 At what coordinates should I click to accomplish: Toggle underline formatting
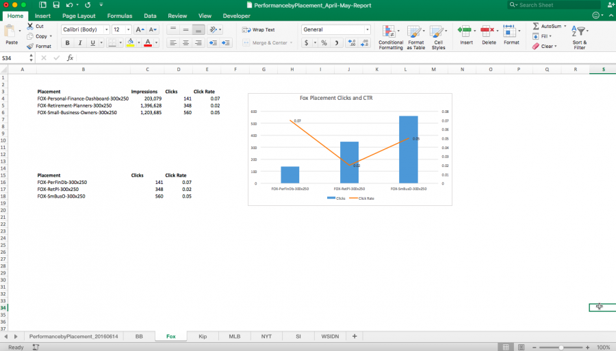[92, 43]
